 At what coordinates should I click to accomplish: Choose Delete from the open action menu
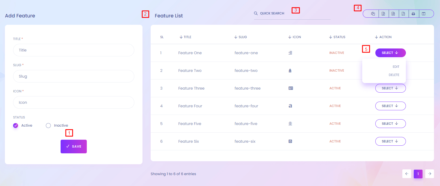click(x=394, y=75)
